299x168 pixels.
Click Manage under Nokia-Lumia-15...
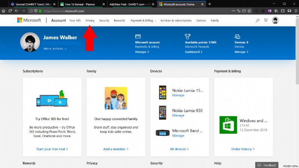178,95
